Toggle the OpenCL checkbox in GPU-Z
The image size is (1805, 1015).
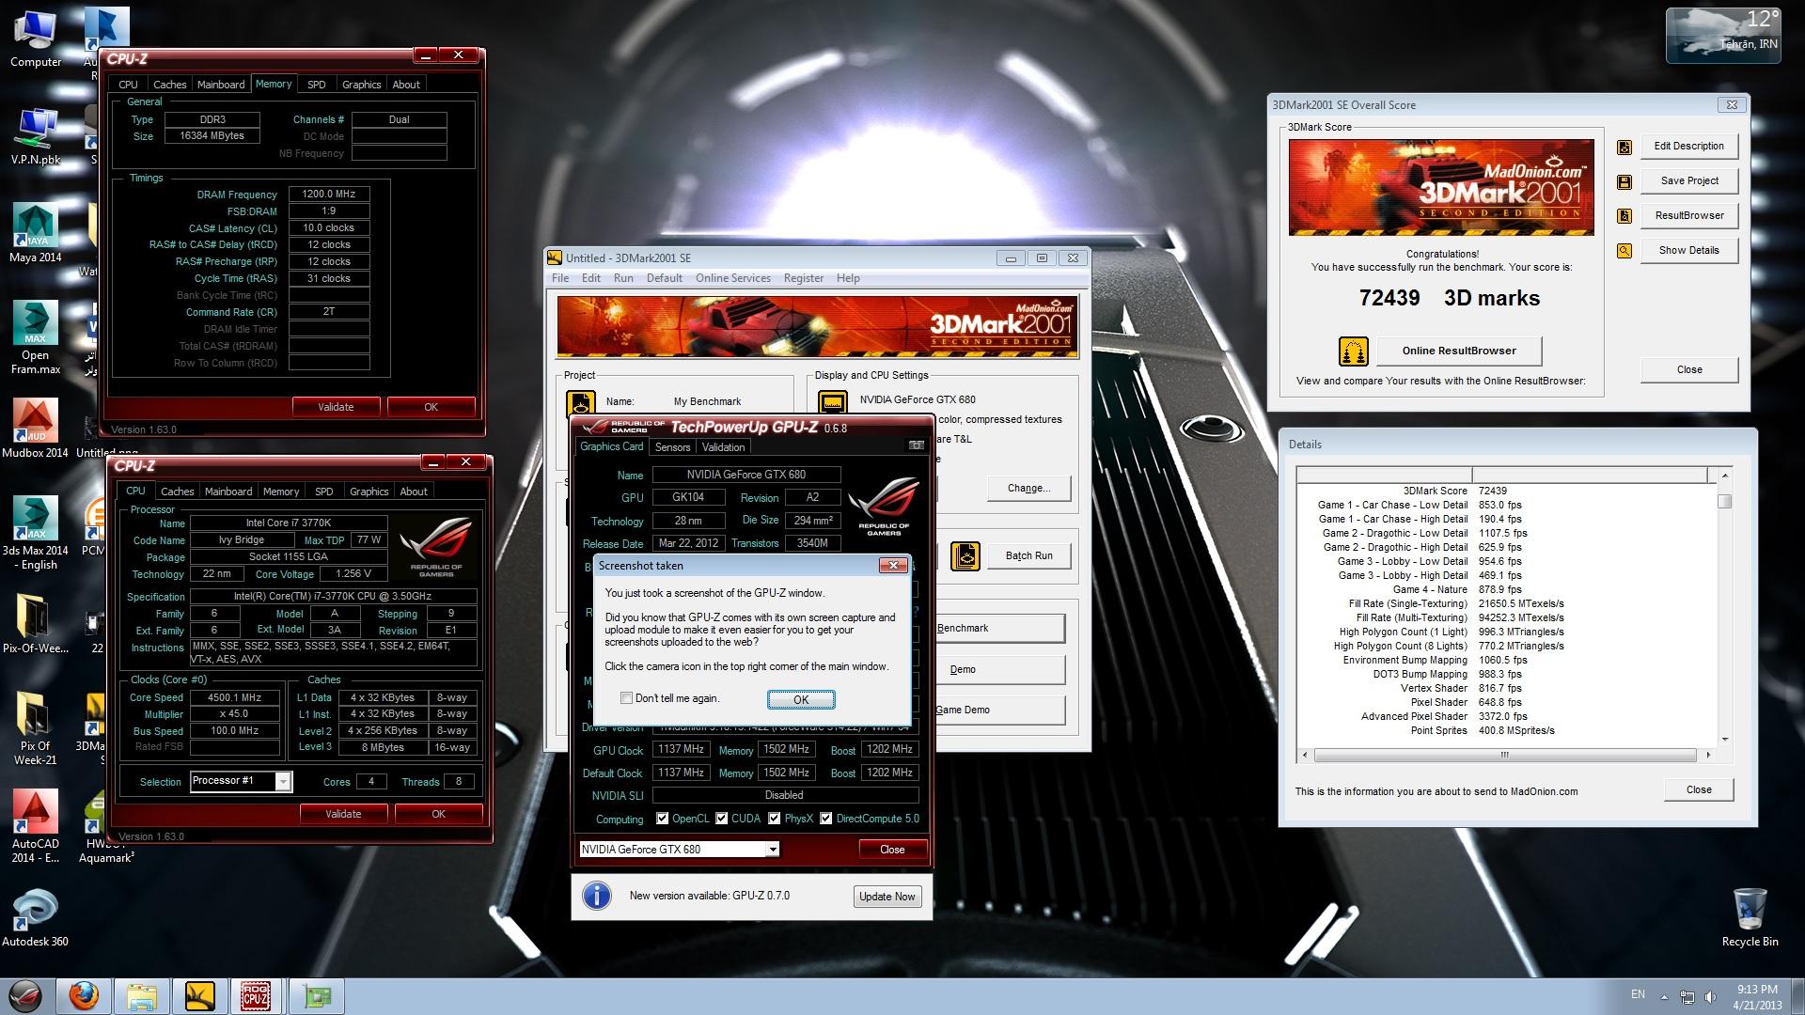click(x=662, y=819)
